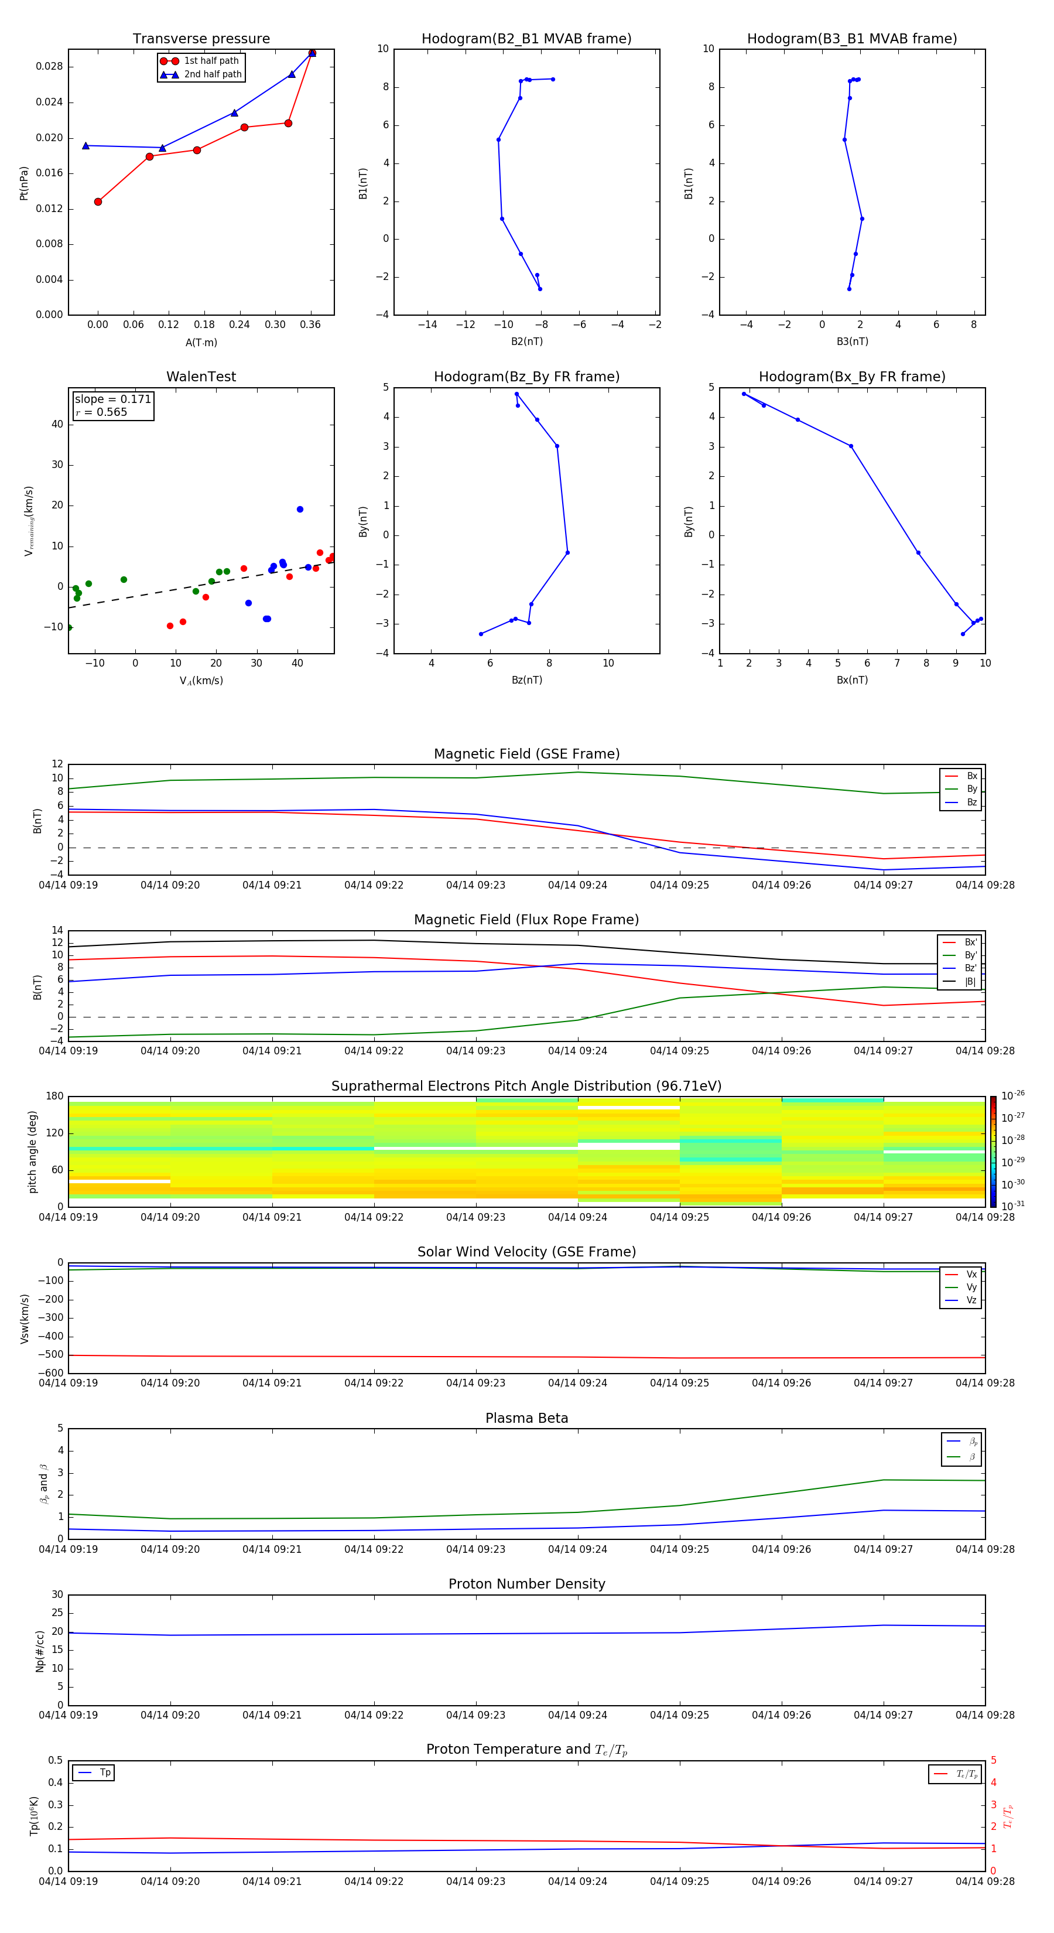Click the 'B2(nT)' axis label
The height and width of the screenshot is (1933, 1054).
[x=526, y=341]
